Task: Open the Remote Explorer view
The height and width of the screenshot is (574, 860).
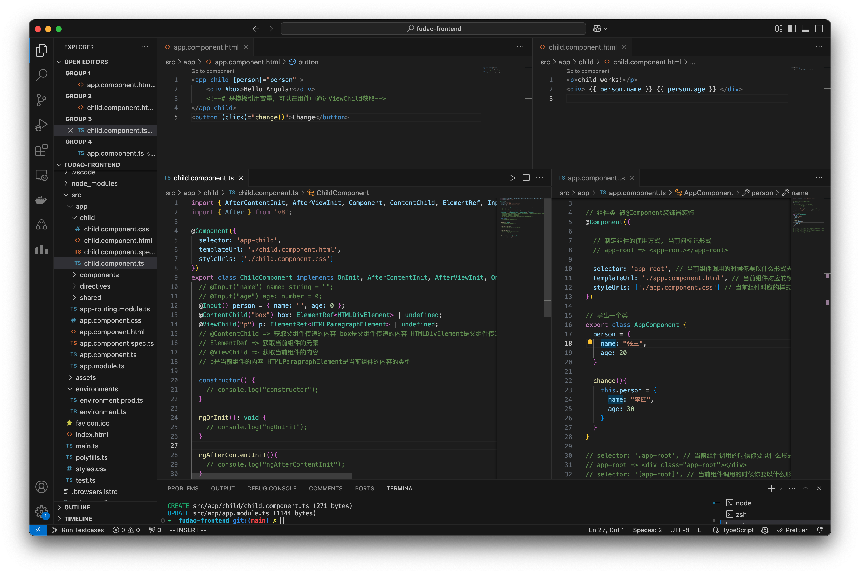Action: 41,175
